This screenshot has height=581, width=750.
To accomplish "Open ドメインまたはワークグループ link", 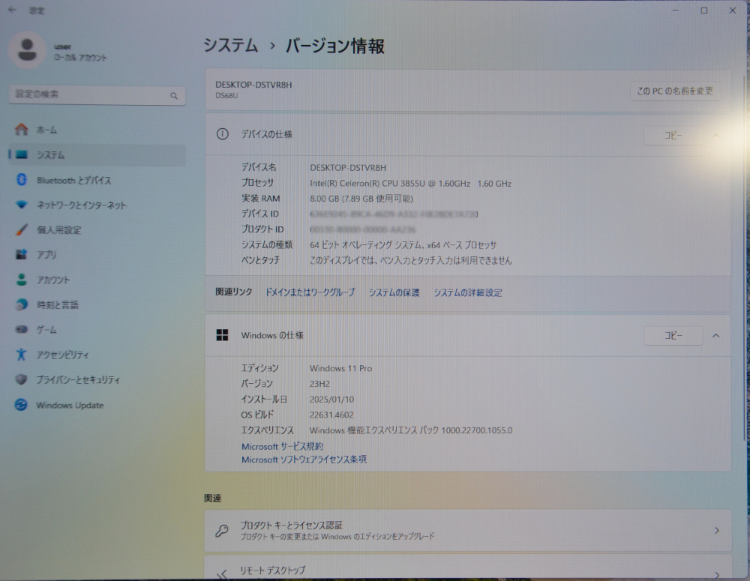I will [310, 292].
